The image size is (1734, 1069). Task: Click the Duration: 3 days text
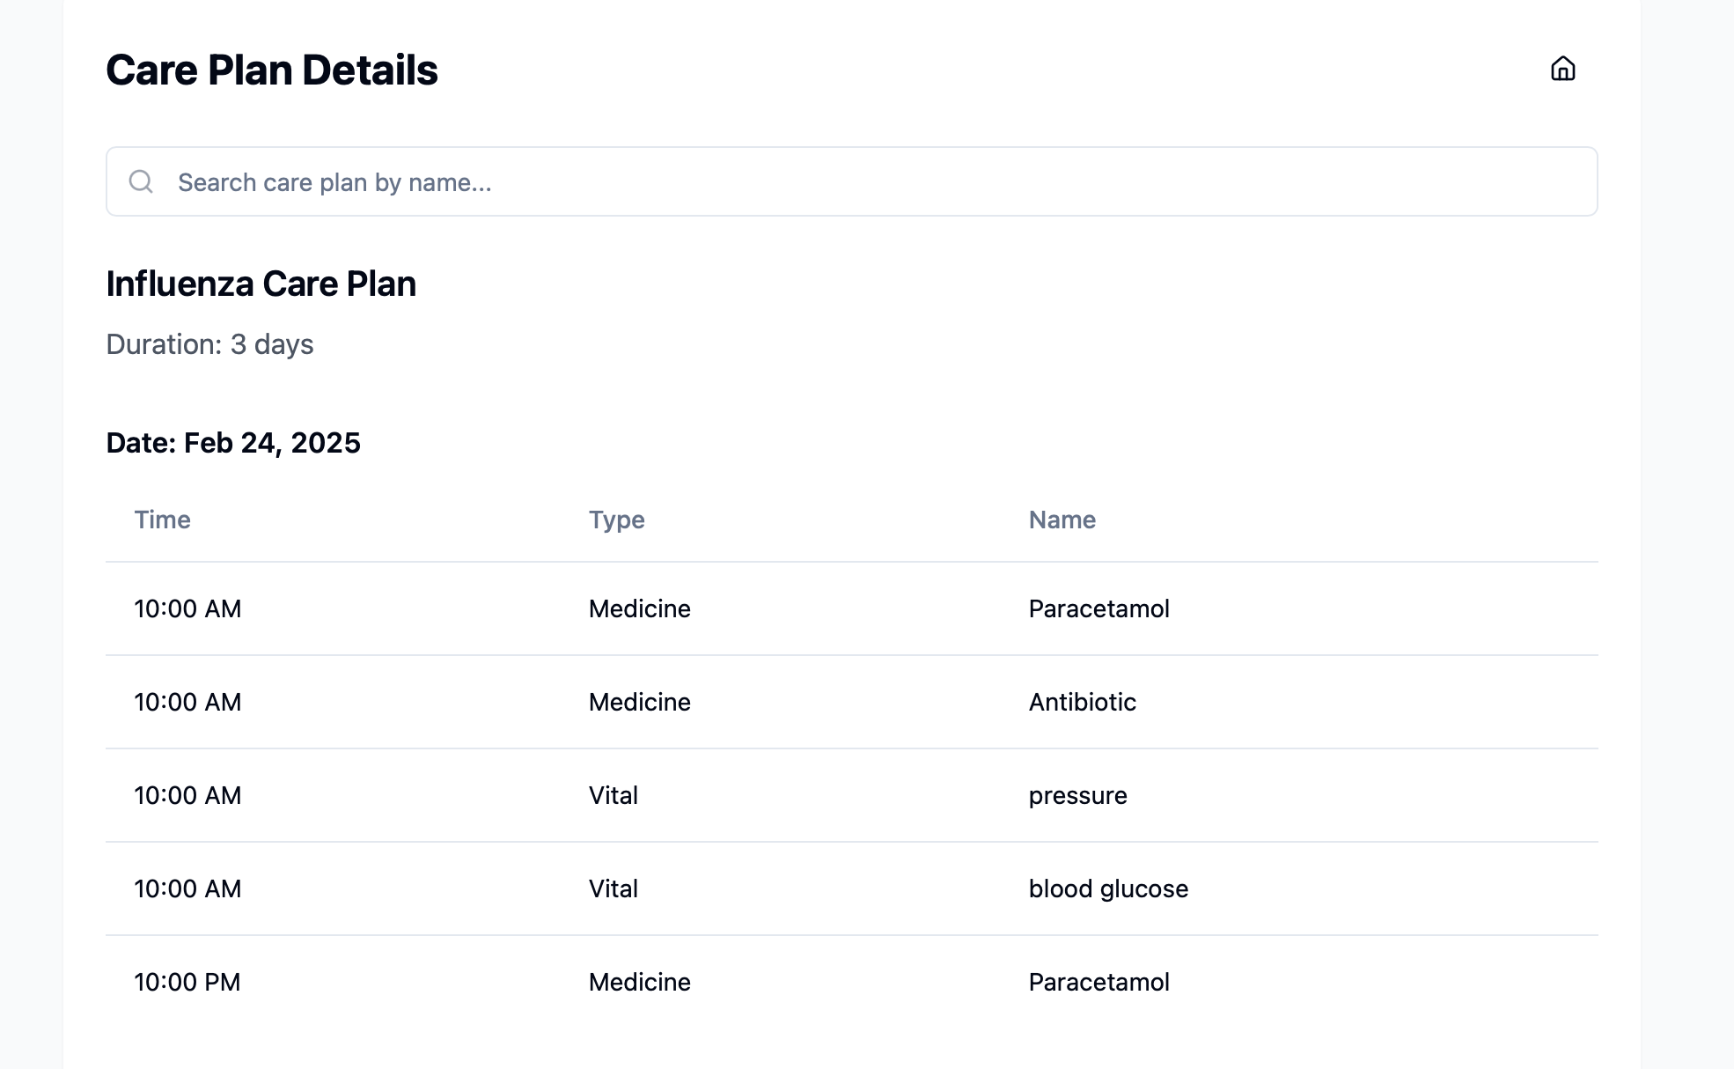209,344
